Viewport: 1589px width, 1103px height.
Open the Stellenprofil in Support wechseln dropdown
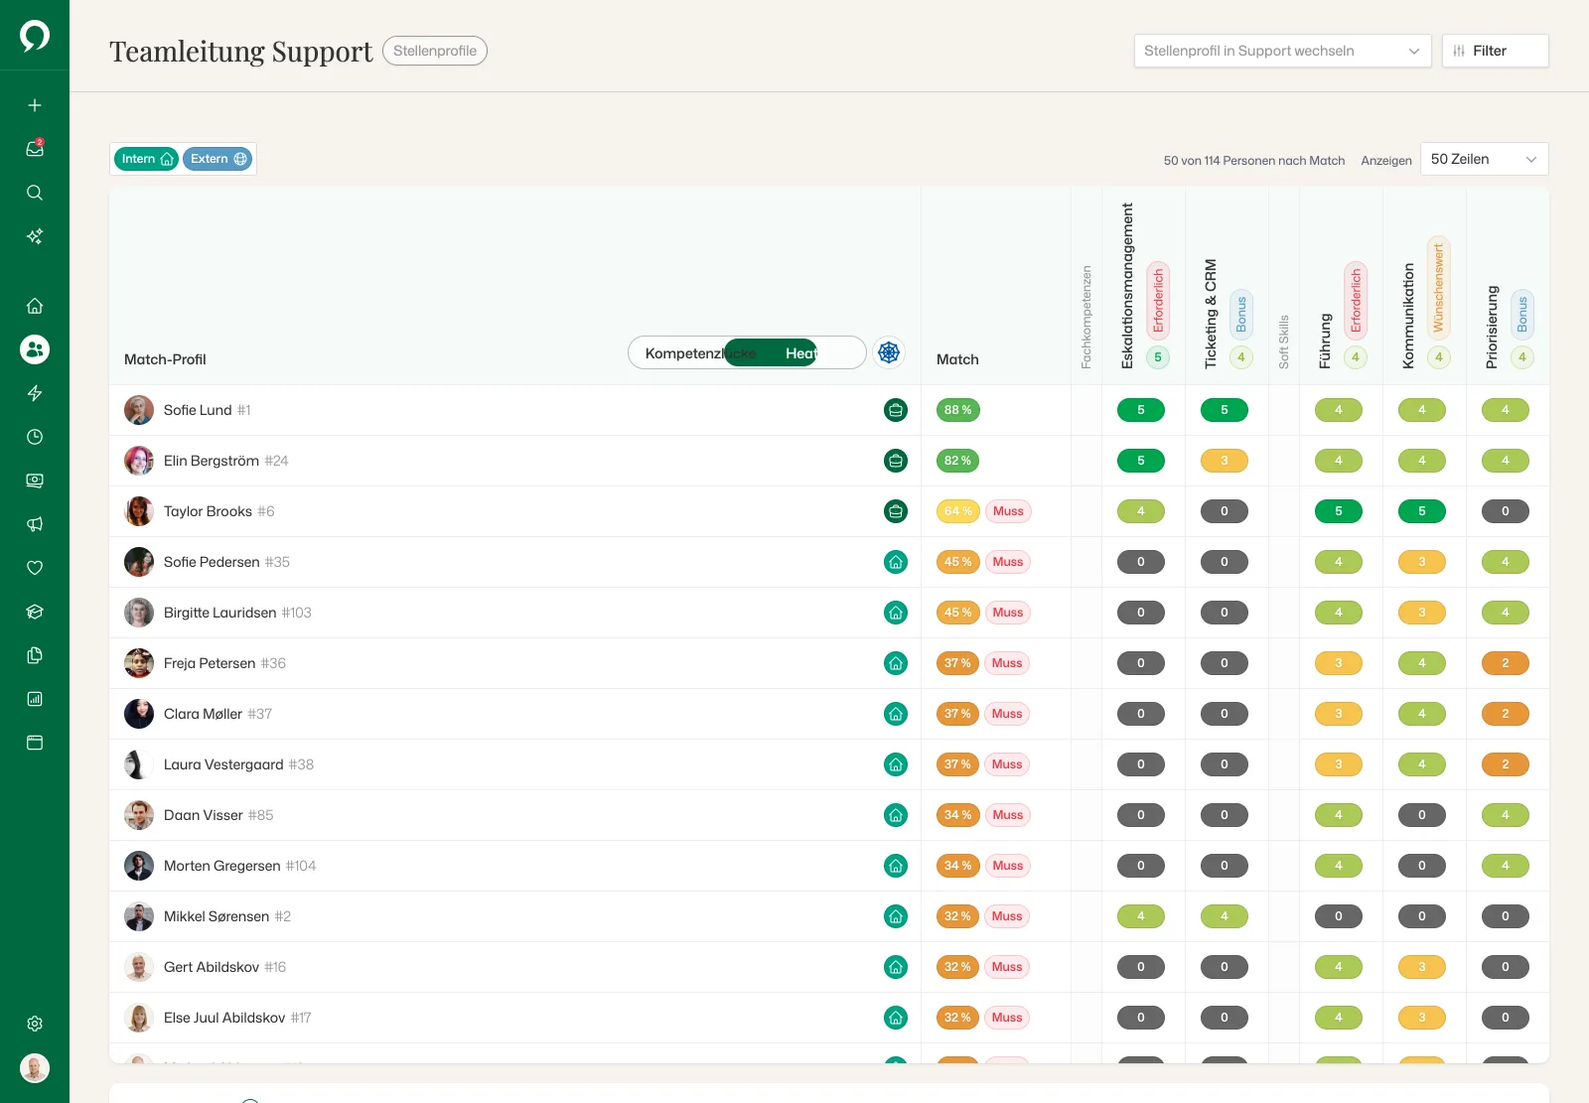[1282, 51]
